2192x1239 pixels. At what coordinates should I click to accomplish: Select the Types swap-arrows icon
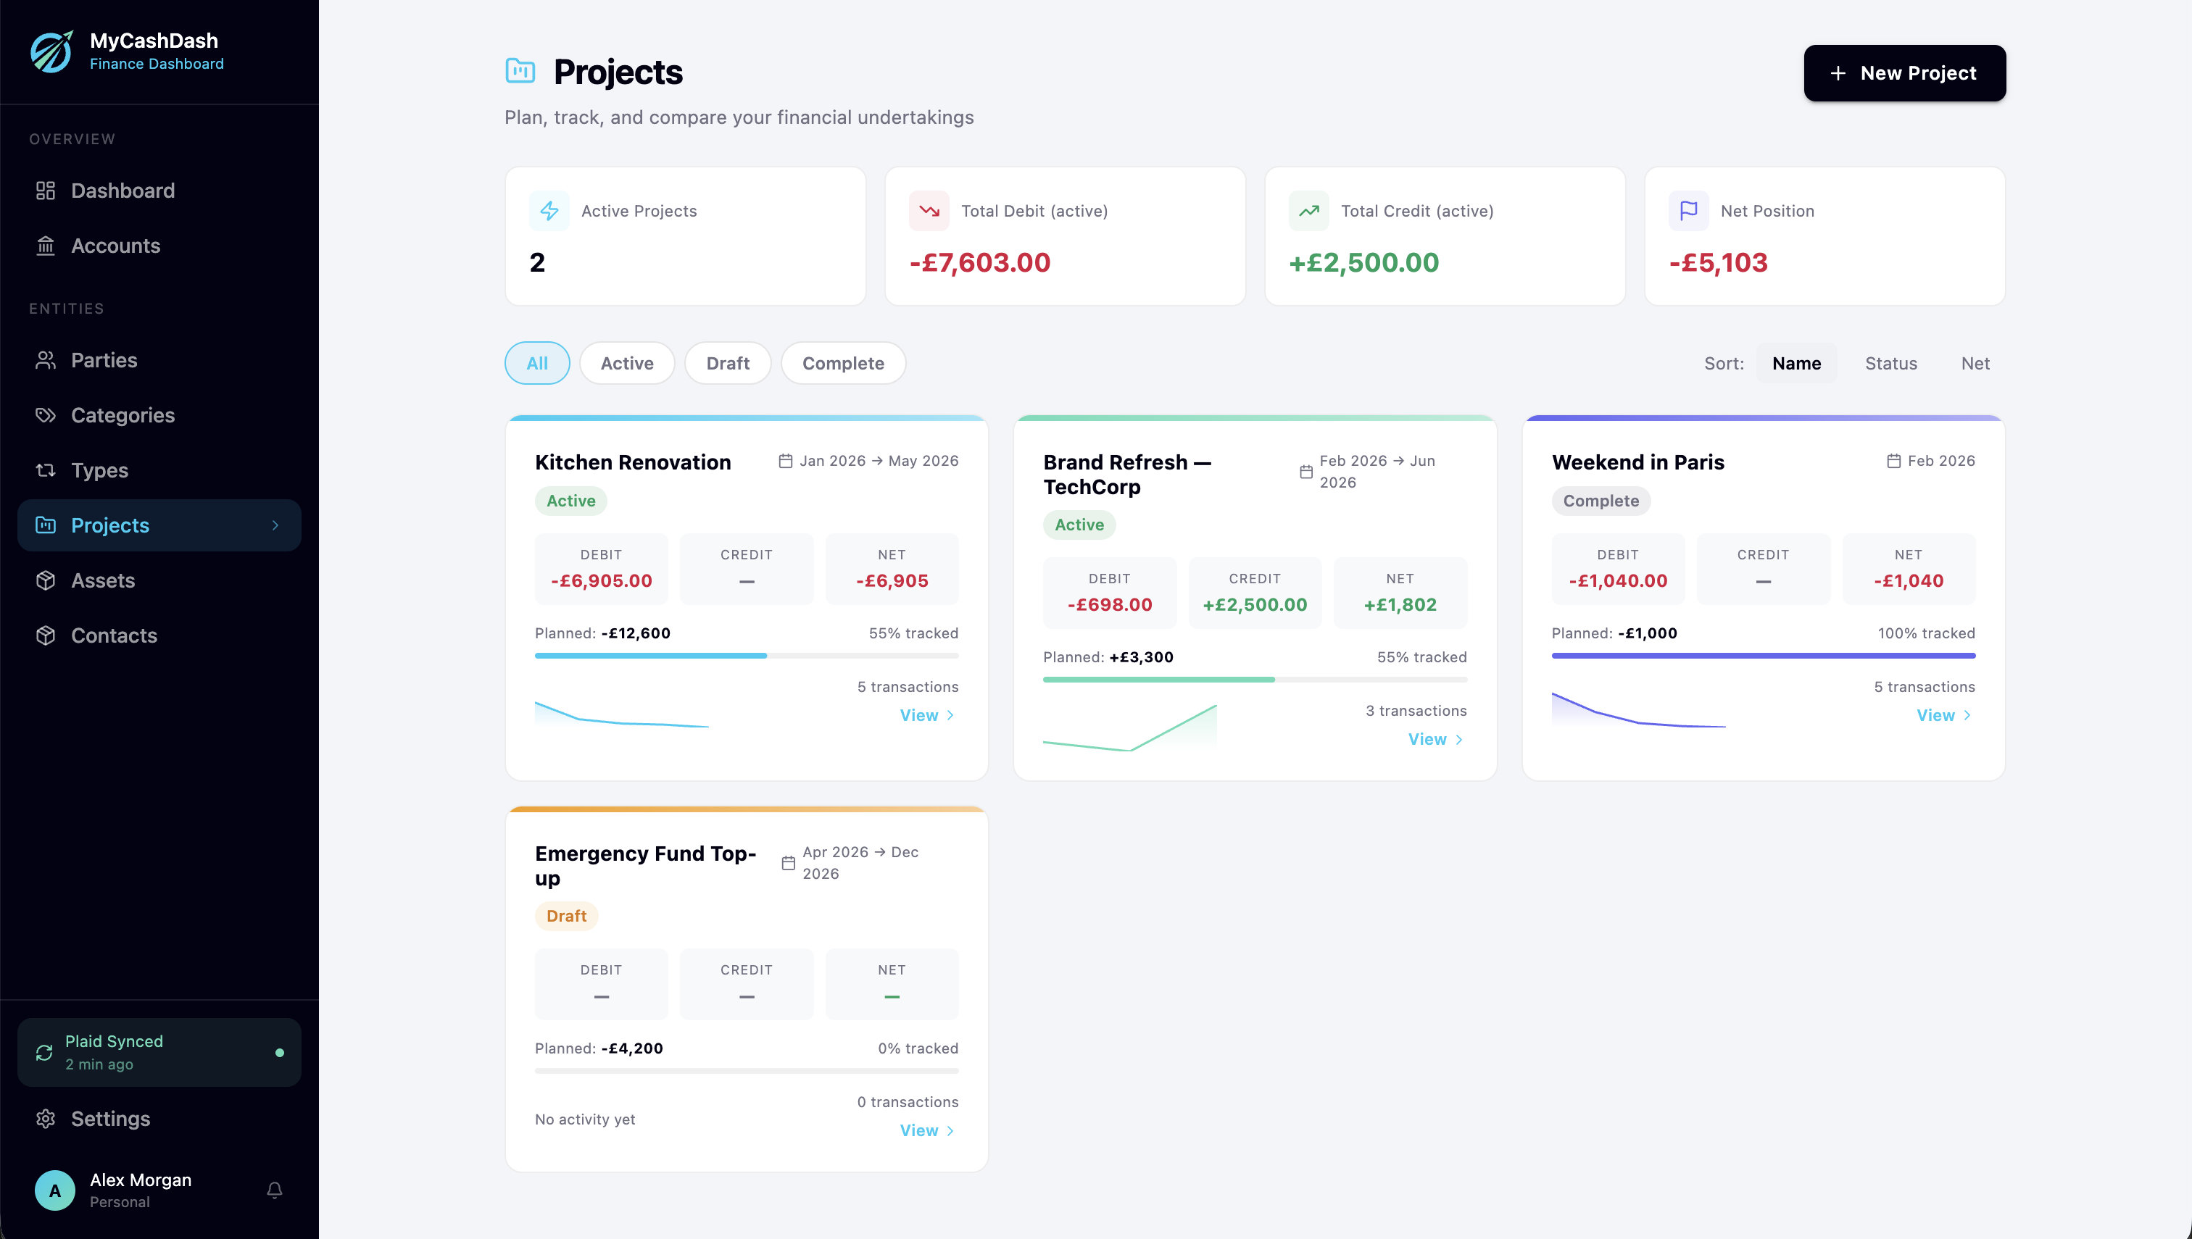[46, 470]
